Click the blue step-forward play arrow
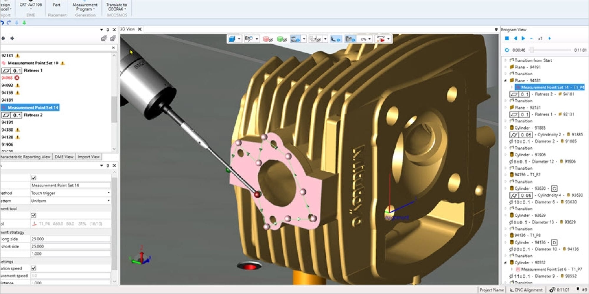This screenshot has height=294, width=589. pyautogui.click(x=523, y=38)
